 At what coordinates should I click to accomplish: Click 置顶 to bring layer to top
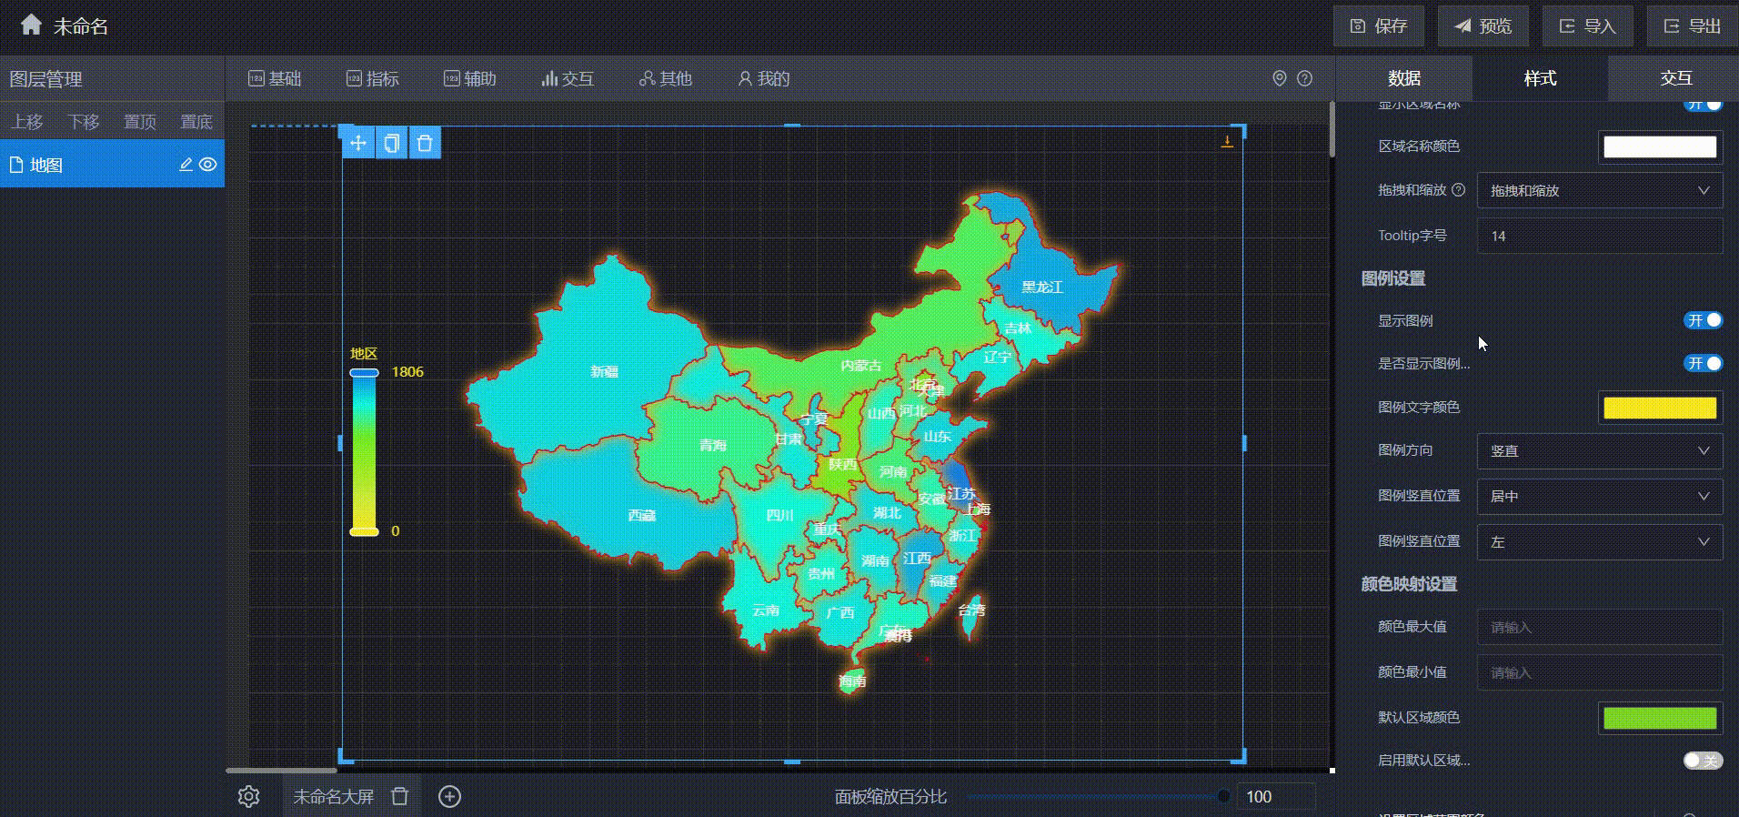[x=140, y=122]
